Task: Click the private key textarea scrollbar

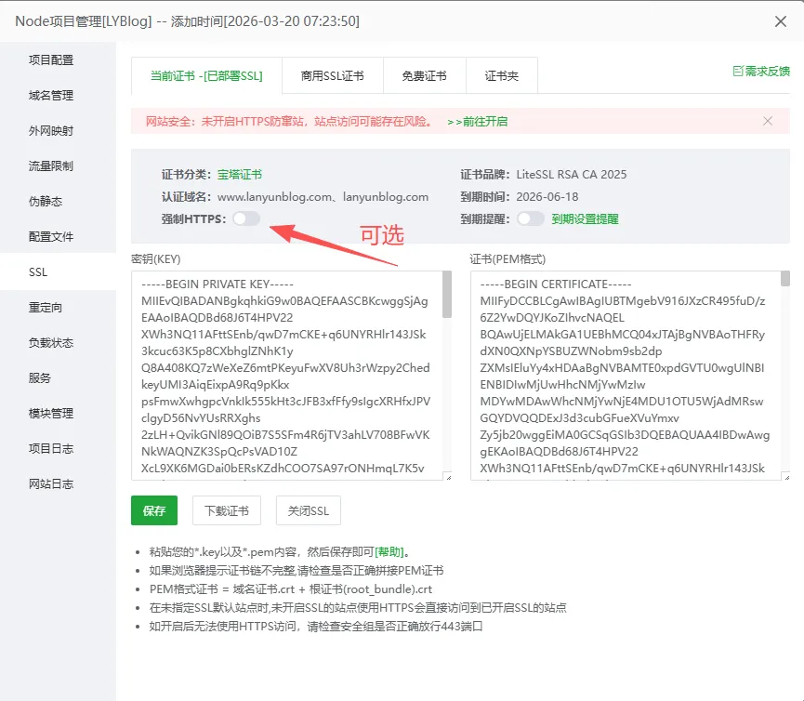Action: [447, 298]
